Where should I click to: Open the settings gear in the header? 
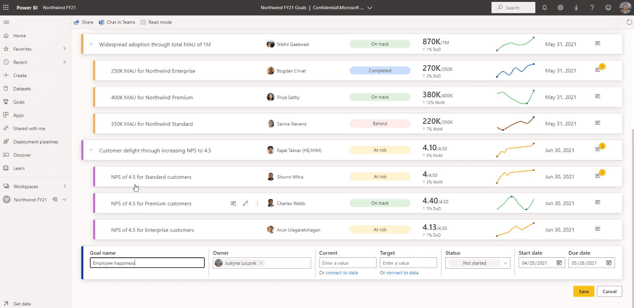click(x=560, y=7)
